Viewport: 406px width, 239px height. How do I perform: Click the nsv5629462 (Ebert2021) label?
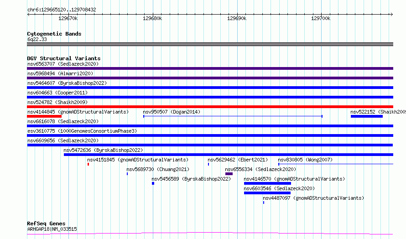pos(238,160)
